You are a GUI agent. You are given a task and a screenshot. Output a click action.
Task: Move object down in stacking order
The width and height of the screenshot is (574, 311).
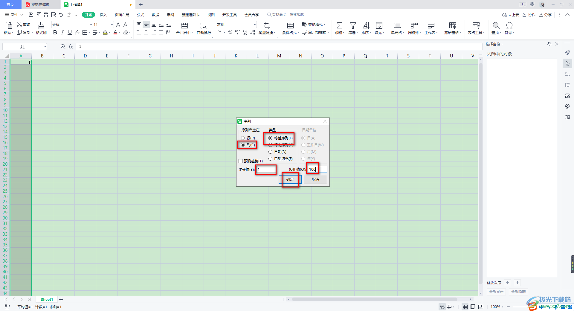pos(517,283)
